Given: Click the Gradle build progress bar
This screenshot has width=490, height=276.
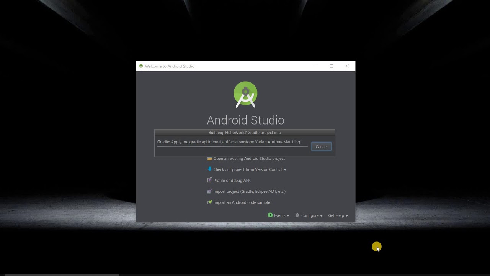Looking at the screenshot, I should (232, 146).
